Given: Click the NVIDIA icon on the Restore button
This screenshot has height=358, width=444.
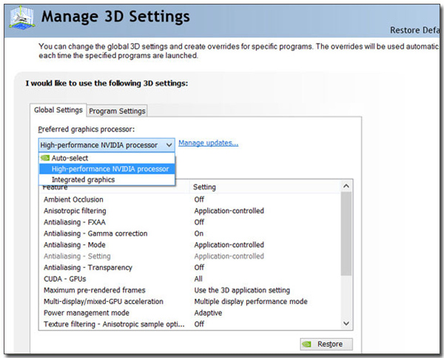Looking at the screenshot, I should coord(308,345).
